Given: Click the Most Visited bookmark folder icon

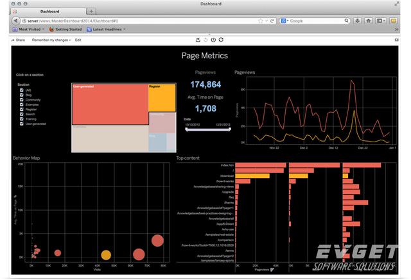Looking at the screenshot, I should coord(15,29).
